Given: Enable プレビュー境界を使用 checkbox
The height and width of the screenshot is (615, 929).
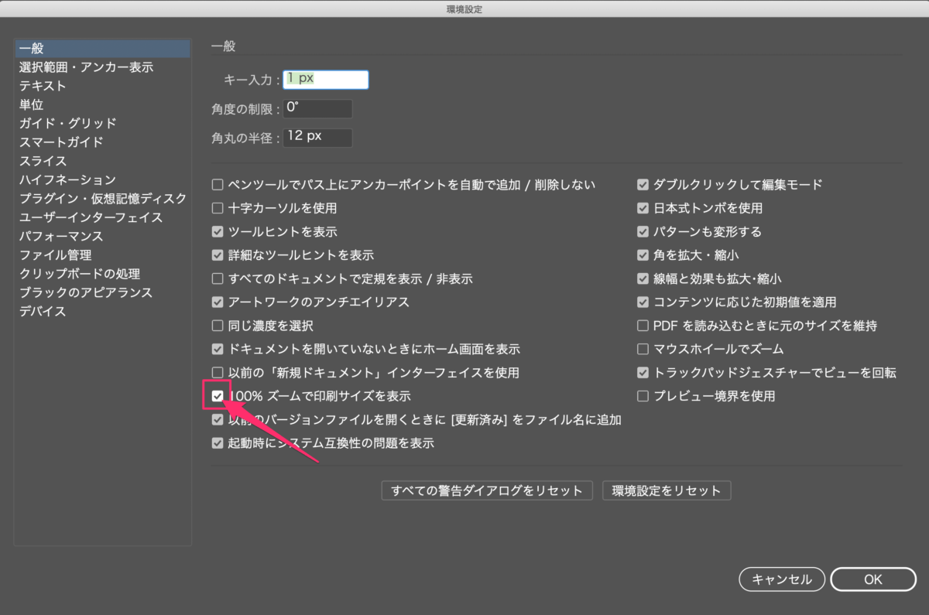Looking at the screenshot, I should click(643, 396).
